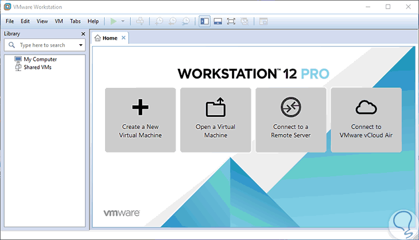The image size is (419, 240).
Task: Toggle the Show Library sidebar icon
Action: pos(205,21)
